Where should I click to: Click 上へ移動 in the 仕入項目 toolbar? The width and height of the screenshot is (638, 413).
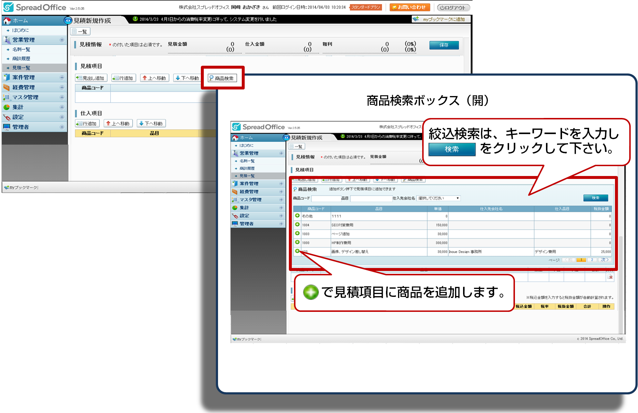(x=118, y=123)
